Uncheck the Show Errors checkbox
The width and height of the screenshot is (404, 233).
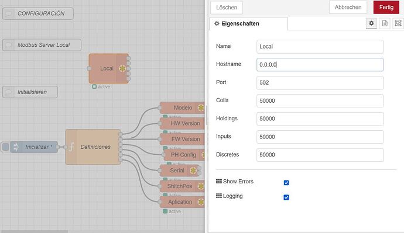(x=286, y=183)
